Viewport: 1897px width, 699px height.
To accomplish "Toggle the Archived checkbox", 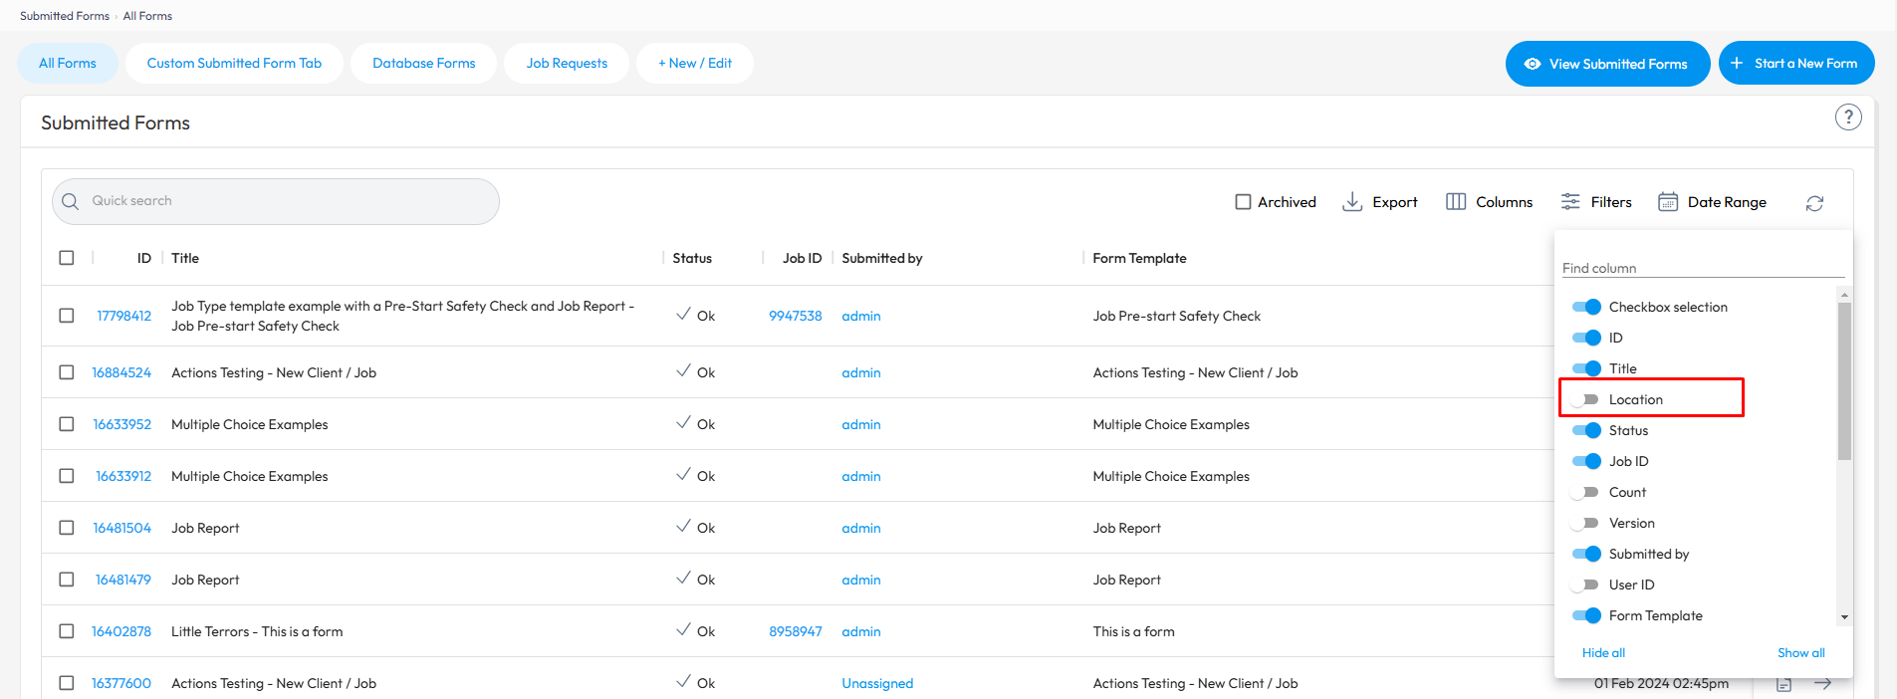I will pyautogui.click(x=1243, y=202).
